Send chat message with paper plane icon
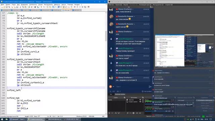 [x=150, y=87]
